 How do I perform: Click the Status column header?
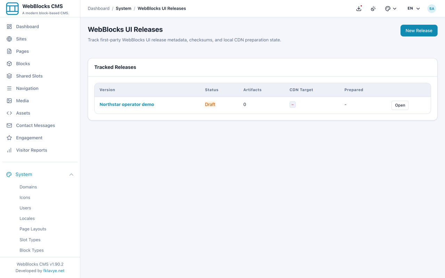[211, 90]
